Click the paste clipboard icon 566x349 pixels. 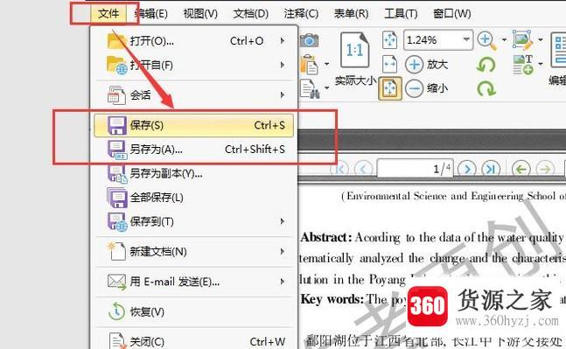pos(310,65)
